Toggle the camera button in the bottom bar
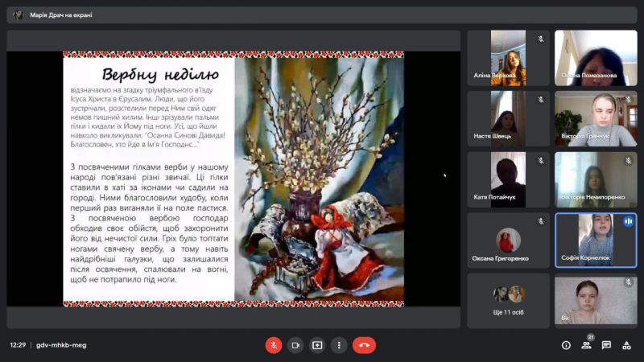Screen dimensions: 644x362 tap(295, 345)
